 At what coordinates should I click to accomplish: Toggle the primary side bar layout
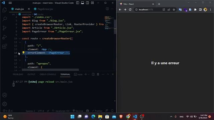pyautogui.click(x=78, y=3)
